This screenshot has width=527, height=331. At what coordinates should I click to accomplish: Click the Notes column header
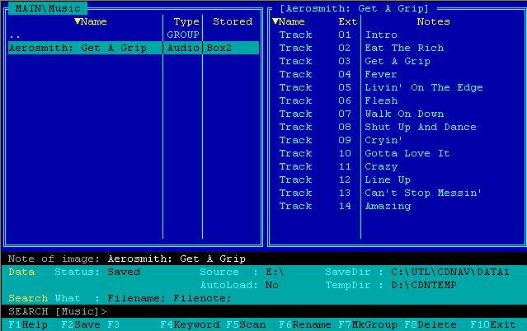pos(433,22)
